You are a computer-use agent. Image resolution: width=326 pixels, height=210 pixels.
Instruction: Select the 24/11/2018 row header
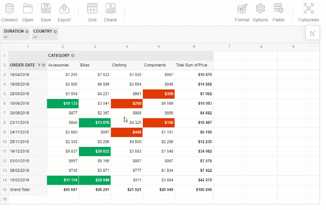pyautogui.click(x=27, y=132)
